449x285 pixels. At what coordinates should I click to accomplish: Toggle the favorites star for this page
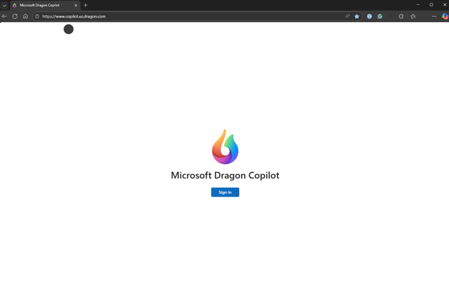click(x=357, y=16)
